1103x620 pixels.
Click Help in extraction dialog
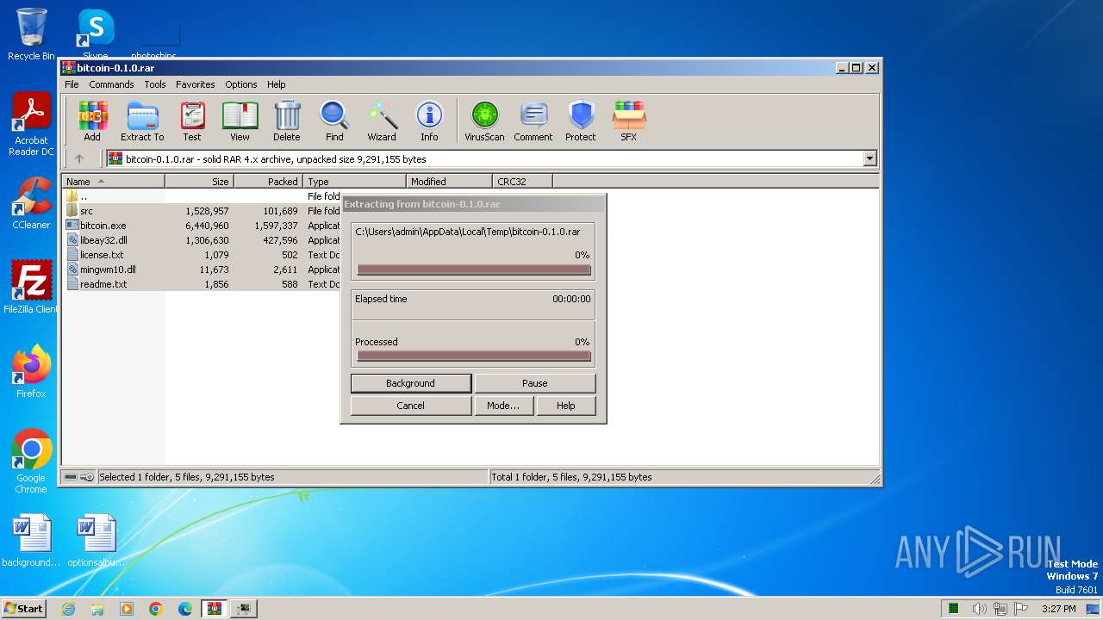tap(566, 406)
